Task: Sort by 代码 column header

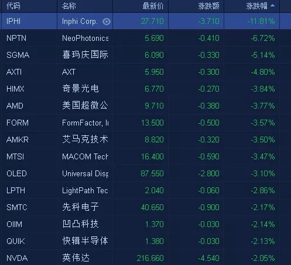Action: pyautogui.click(x=13, y=6)
